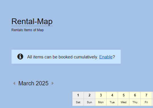Click the Sat weekday cell
The image size is (153, 108).
(78, 102)
